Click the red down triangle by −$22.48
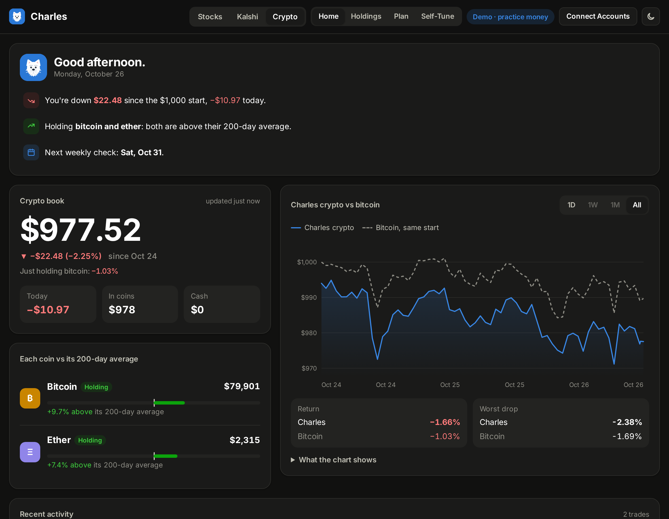This screenshot has width=669, height=519. (x=24, y=256)
